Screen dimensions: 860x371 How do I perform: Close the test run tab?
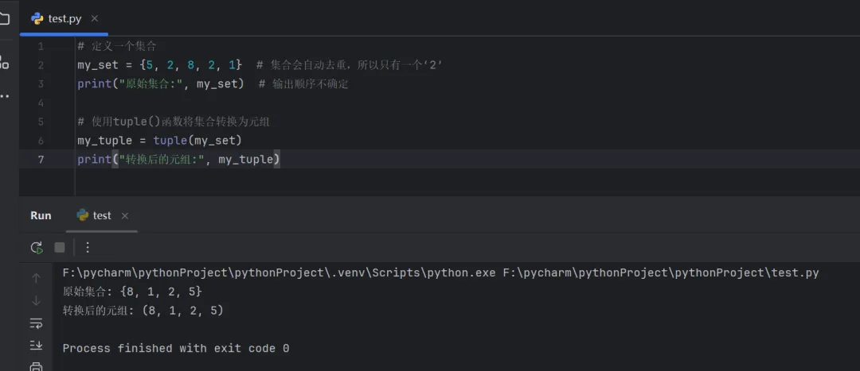[125, 215]
